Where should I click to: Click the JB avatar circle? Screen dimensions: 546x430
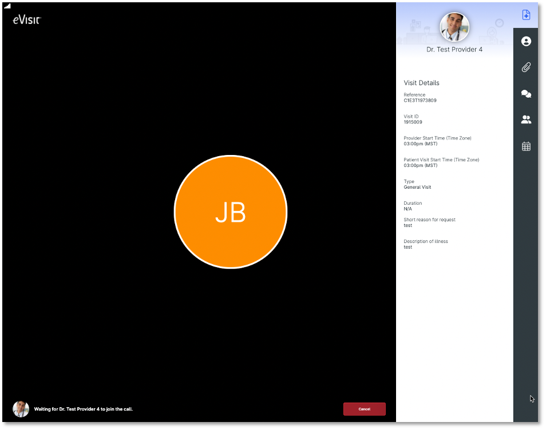[x=231, y=212]
